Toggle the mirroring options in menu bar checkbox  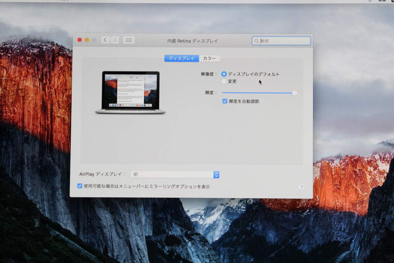point(80,186)
